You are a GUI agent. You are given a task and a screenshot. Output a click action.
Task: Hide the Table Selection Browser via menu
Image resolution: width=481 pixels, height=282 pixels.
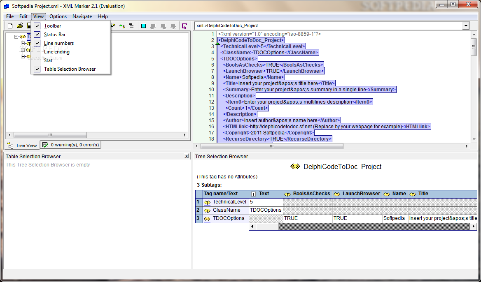pos(37,69)
